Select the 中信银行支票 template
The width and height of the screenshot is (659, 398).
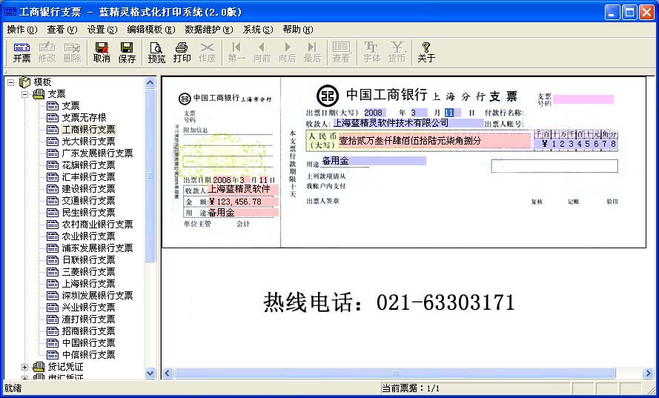[88, 355]
